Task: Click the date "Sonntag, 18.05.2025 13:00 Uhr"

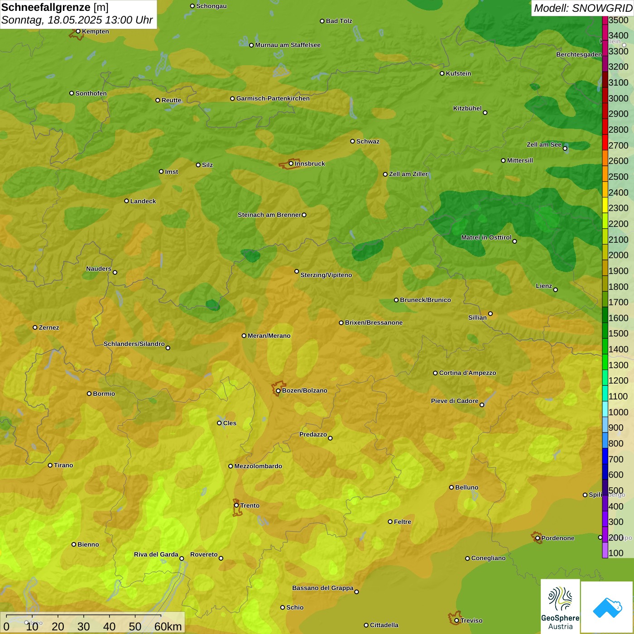Action: [77, 20]
